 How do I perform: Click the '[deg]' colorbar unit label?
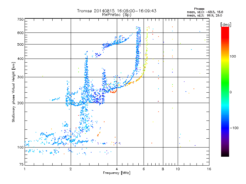pos(226,25)
